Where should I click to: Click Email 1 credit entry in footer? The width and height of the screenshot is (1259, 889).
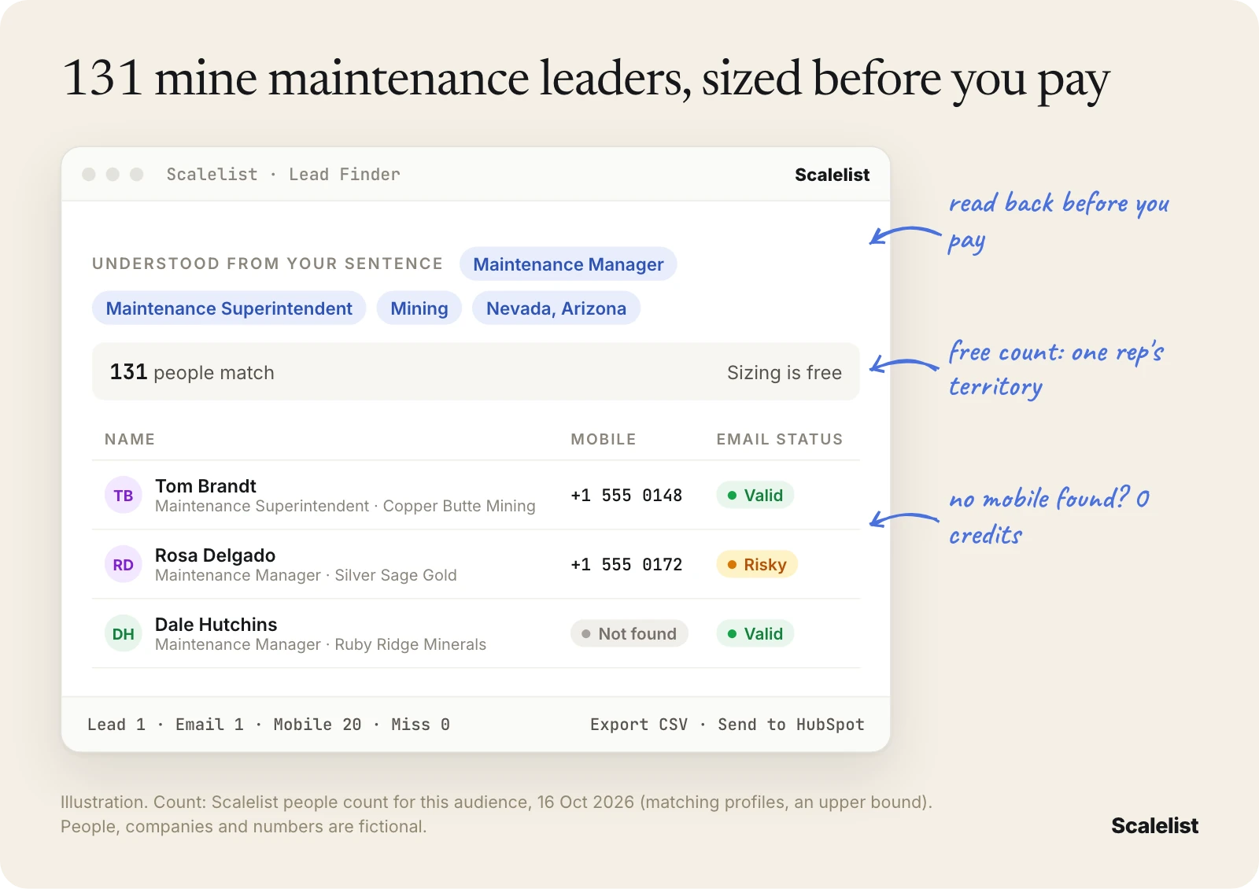tap(209, 725)
